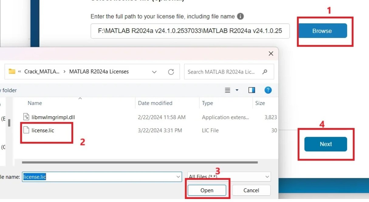The width and height of the screenshot is (369, 202).
Task: Click MATLAB R2024a Licenses breadcrumb
Action: pyautogui.click(x=99, y=72)
